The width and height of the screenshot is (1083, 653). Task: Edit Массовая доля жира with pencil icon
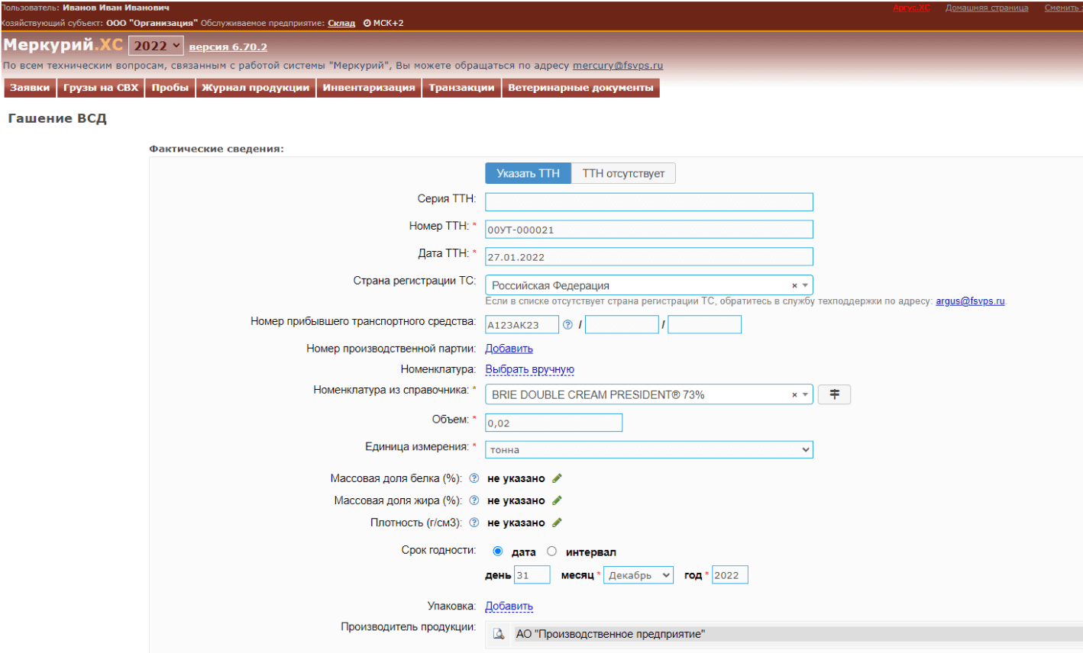(557, 500)
